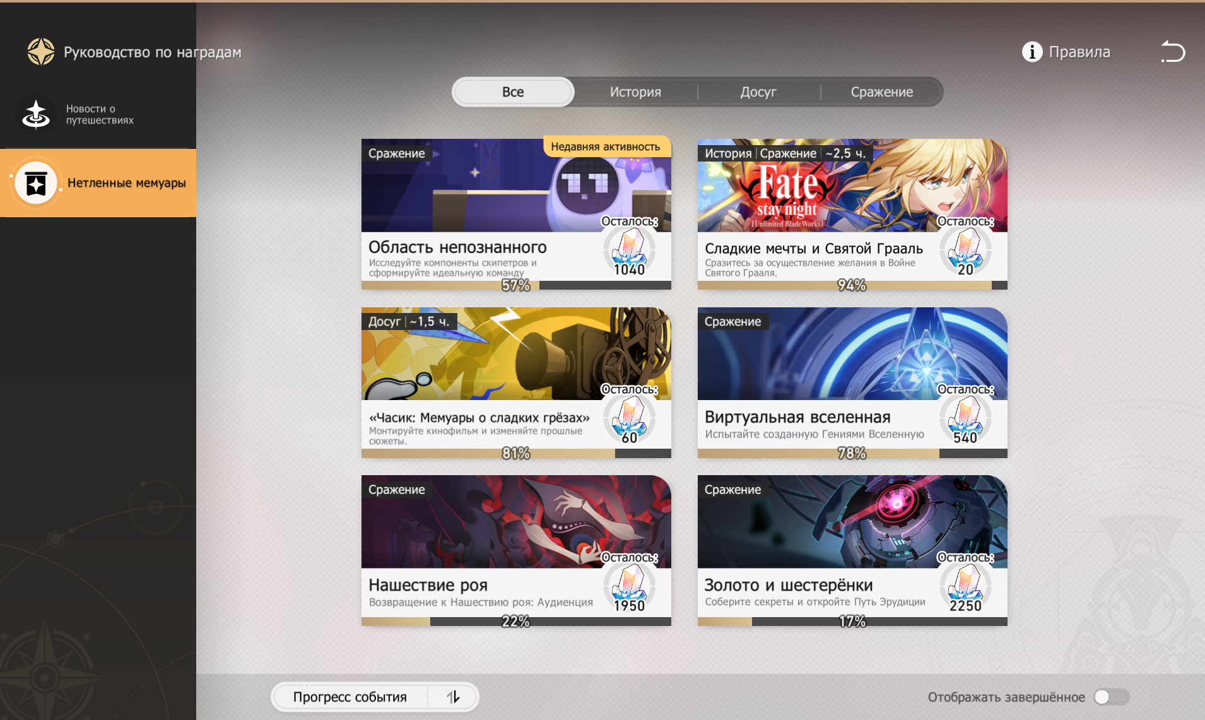
Task: Click the 'Руководство по наградам' heading
Action: (x=153, y=52)
